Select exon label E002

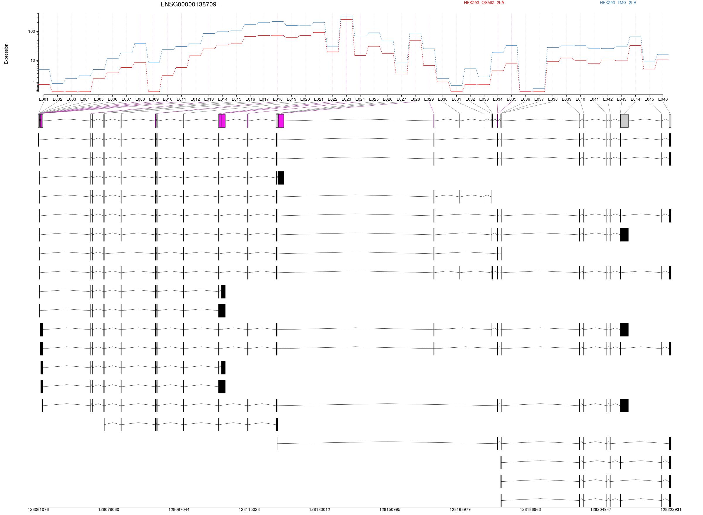click(x=57, y=99)
